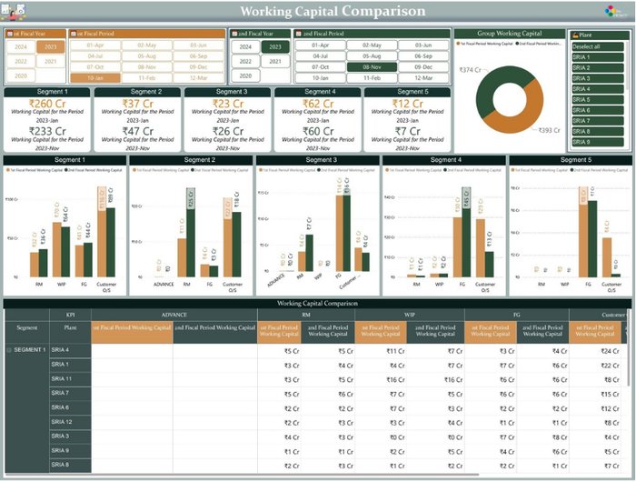Image resolution: width=636 pixels, height=482 pixels.
Task: Select 2024 in the 2nd Fiscal Year slicer
Action: (x=245, y=47)
